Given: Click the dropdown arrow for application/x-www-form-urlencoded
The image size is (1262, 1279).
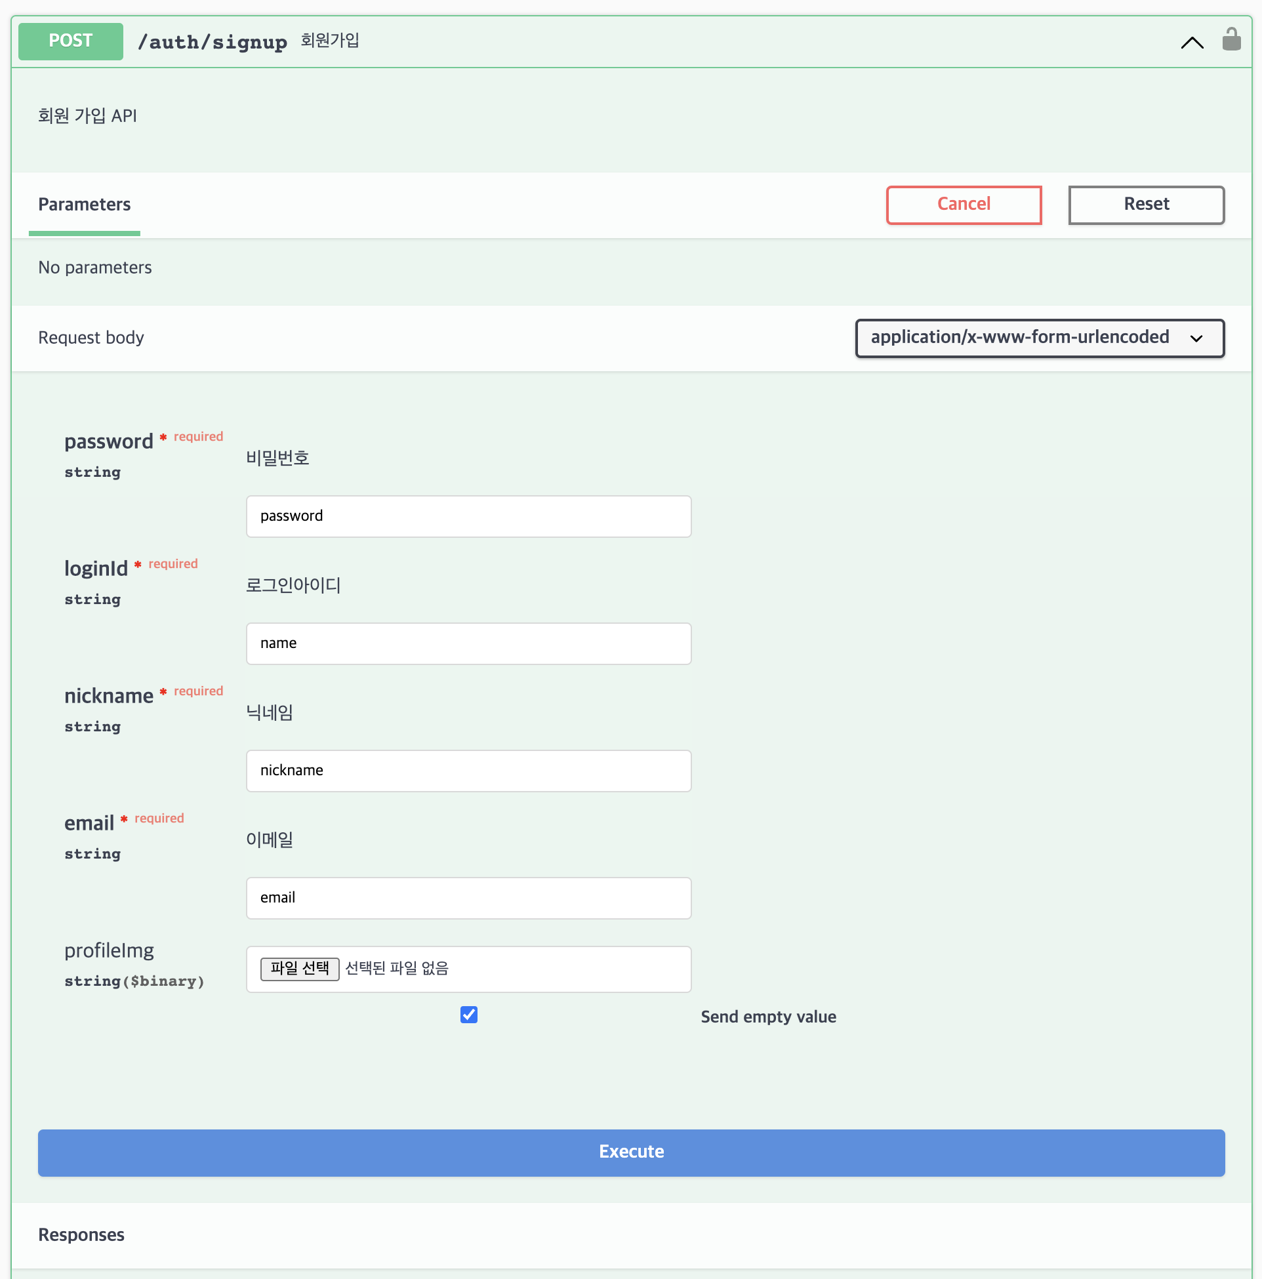Looking at the screenshot, I should pos(1196,339).
